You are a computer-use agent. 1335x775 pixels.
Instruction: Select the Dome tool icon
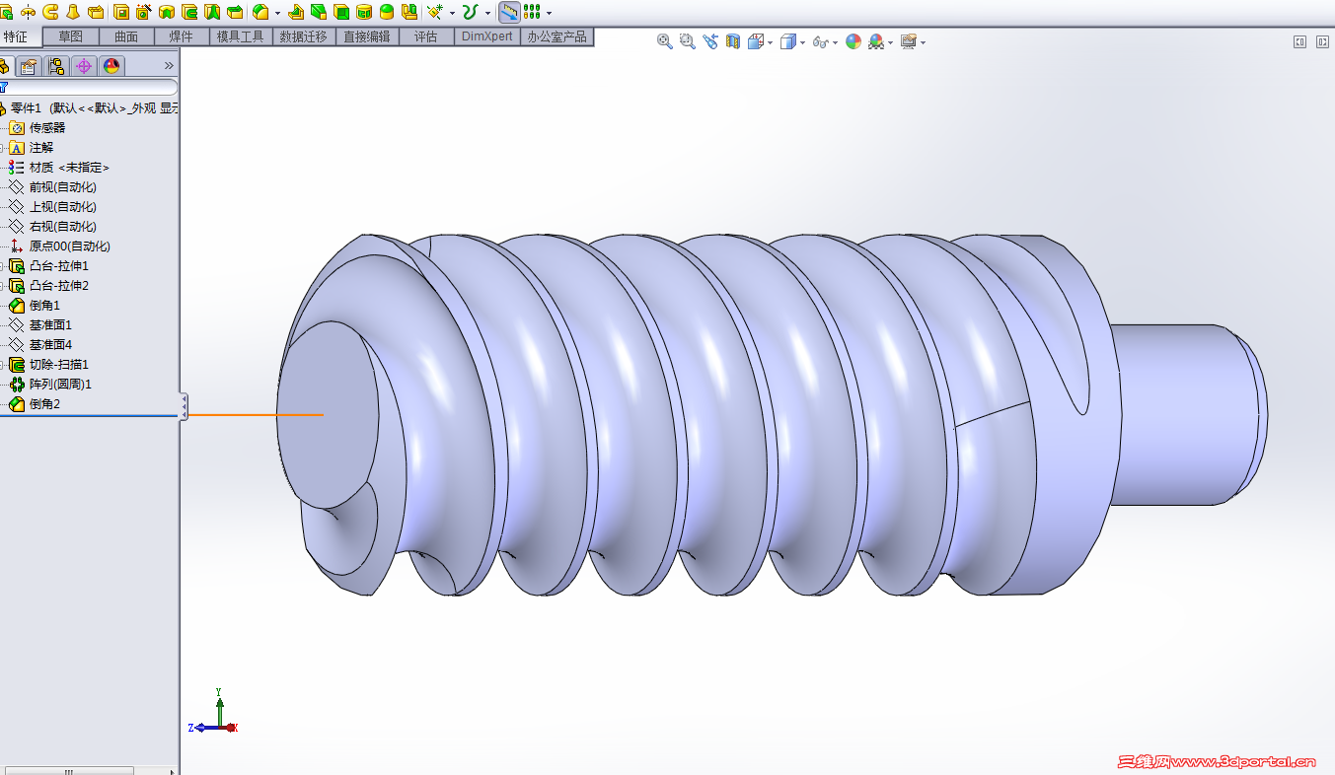pyautogui.click(x=386, y=12)
